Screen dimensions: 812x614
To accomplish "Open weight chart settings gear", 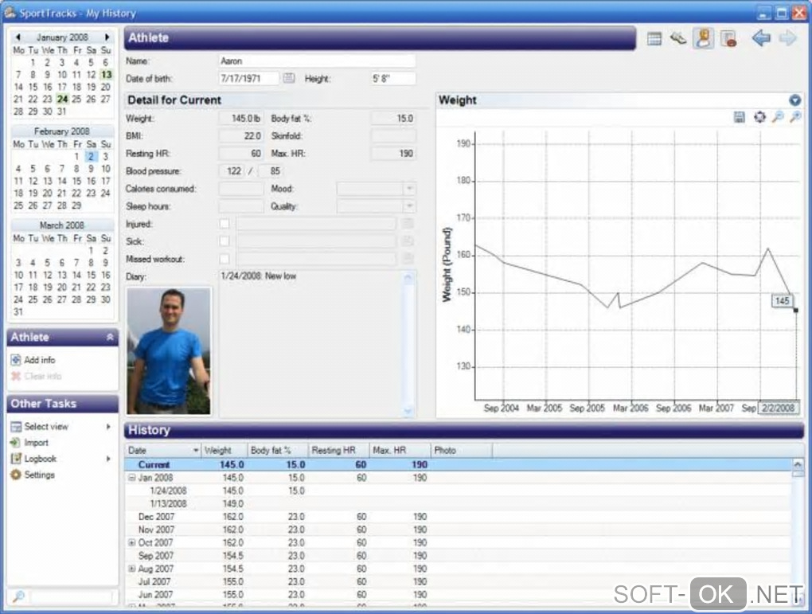I will pos(759,117).
